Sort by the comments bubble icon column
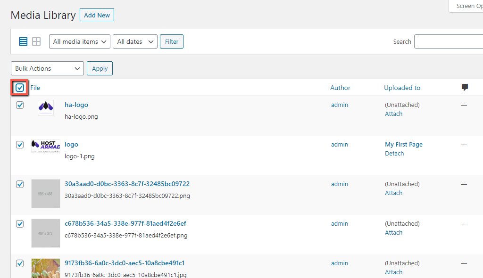This screenshot has height=278, width=483. click(465, 88)
